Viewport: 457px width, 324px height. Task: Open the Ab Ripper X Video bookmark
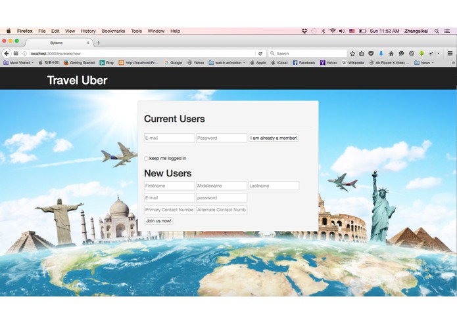[389, 62]
